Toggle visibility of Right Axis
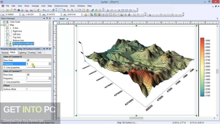This screenshot has width=220, height=124. pos(7,31)
